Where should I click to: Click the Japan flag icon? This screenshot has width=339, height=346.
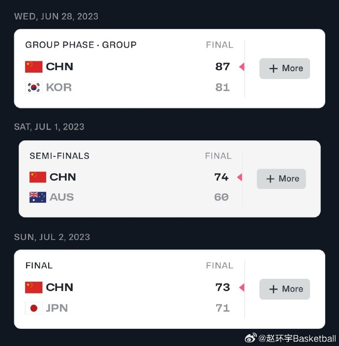click(x=34, y=308)
